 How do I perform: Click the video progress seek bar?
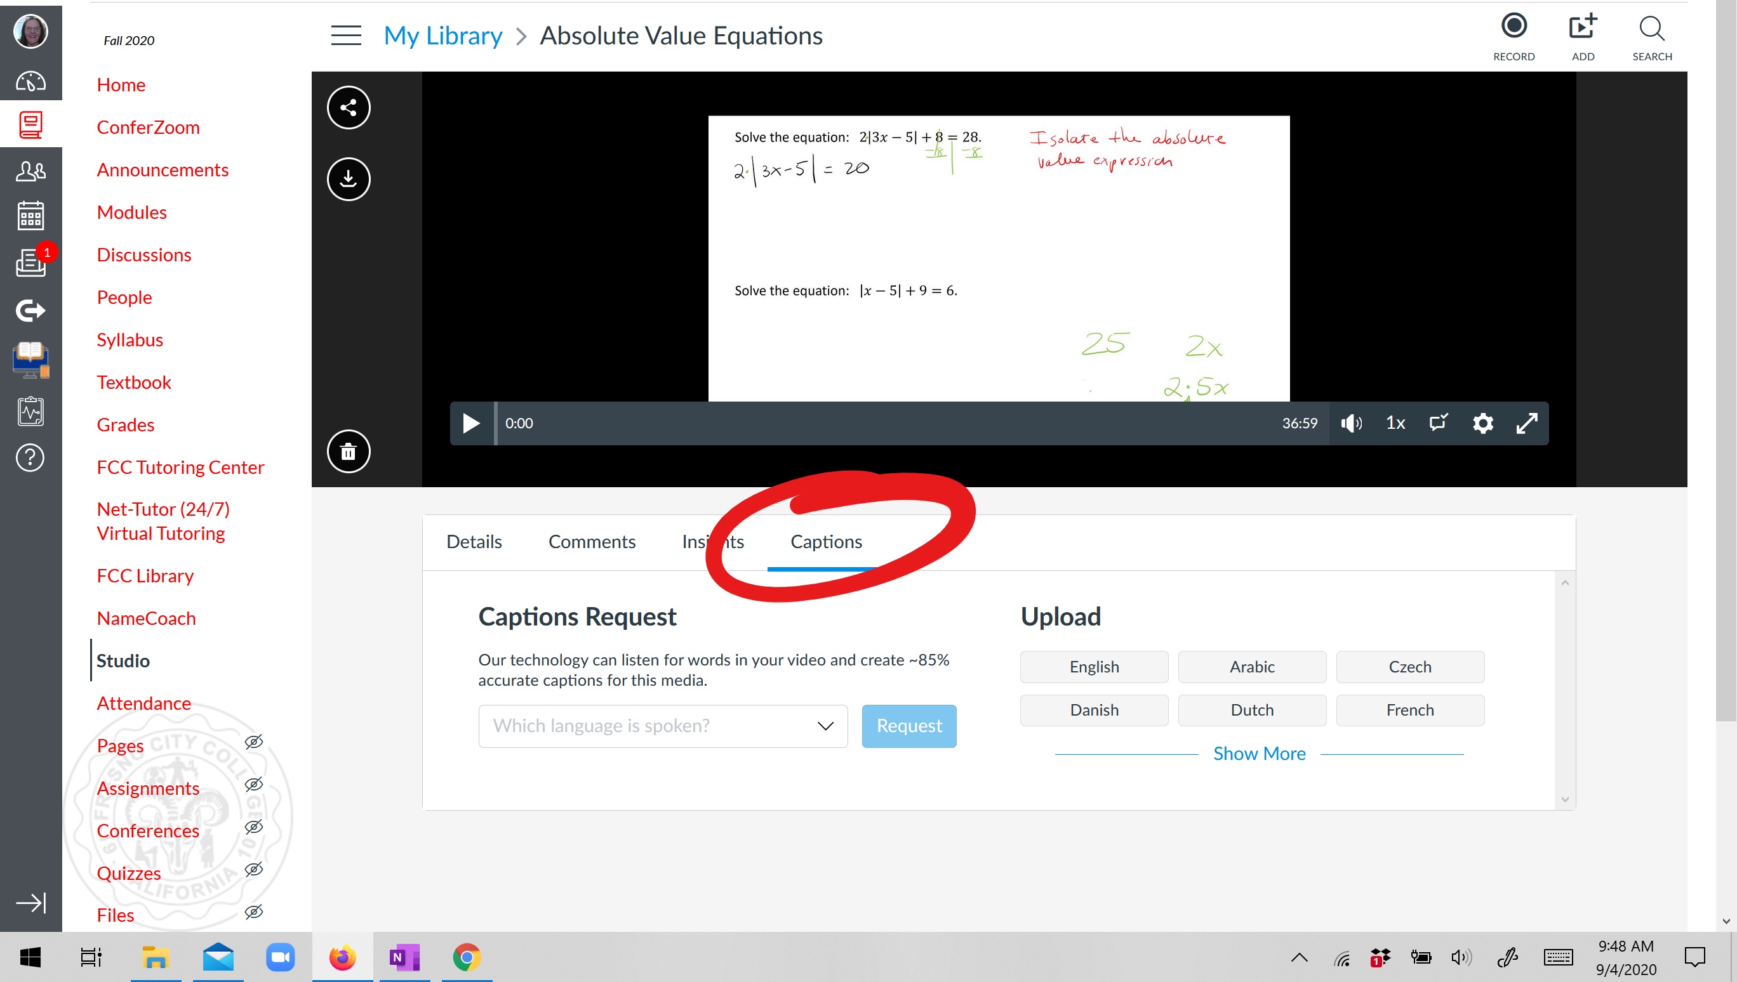877,423
